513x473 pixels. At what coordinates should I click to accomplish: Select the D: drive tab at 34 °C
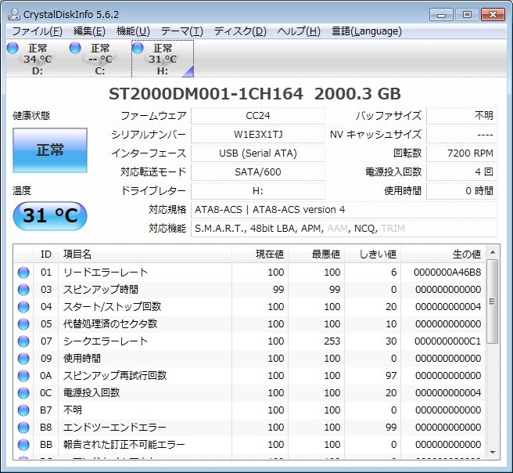click(x=38, y=59)
